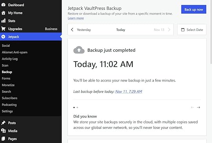Click the cloud upload backup icon
Image resolution: width=212 pixels, height=143 pixels.
79,50
